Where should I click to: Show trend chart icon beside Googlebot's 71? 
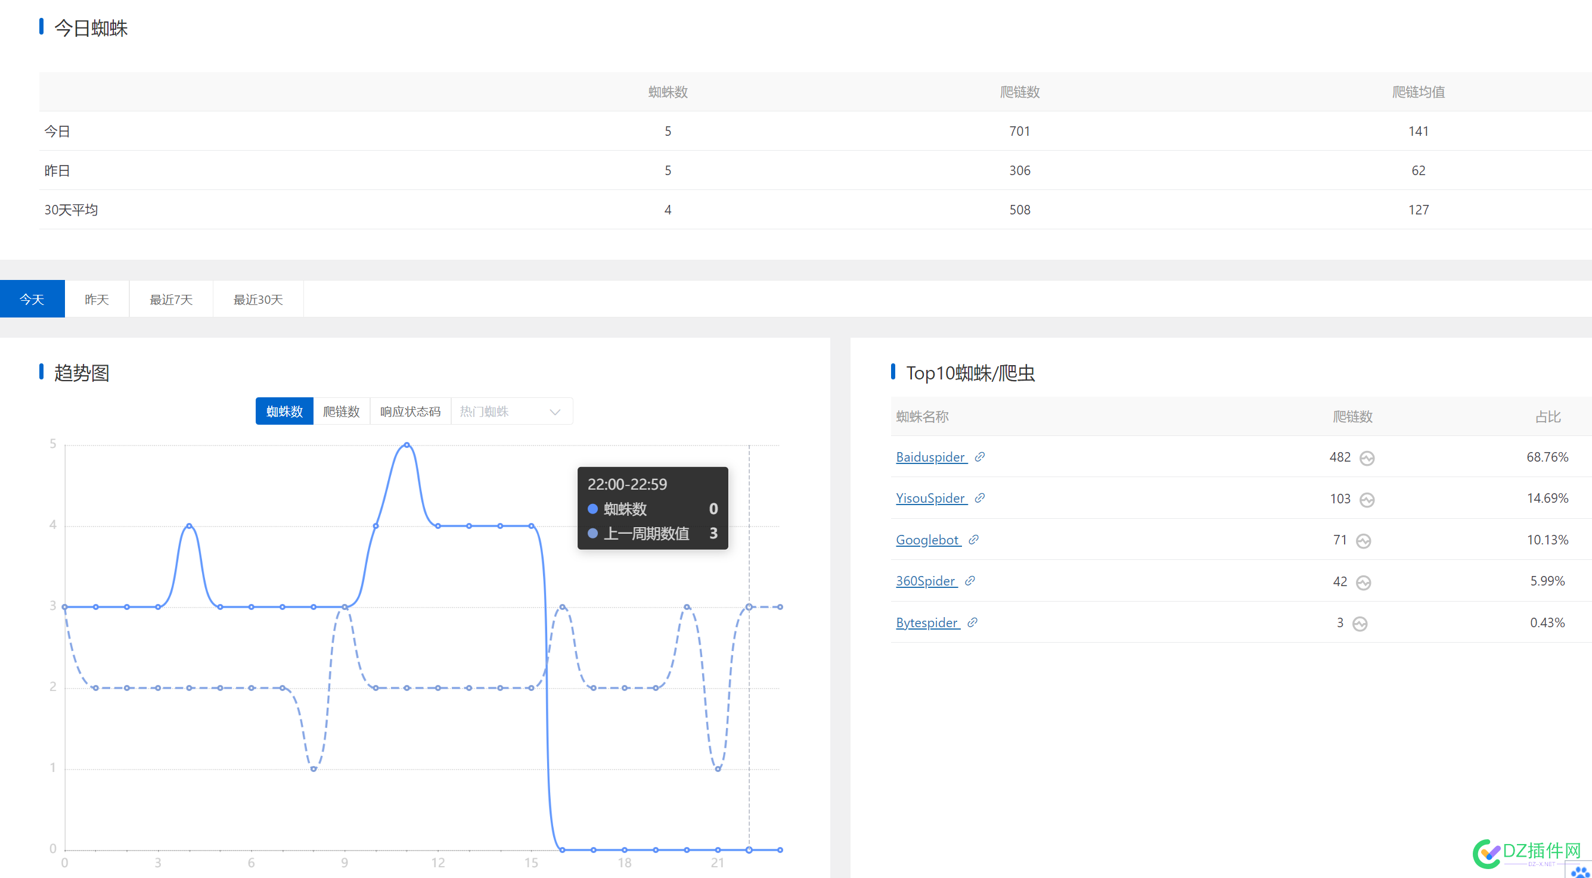[x=1363, y=541]
